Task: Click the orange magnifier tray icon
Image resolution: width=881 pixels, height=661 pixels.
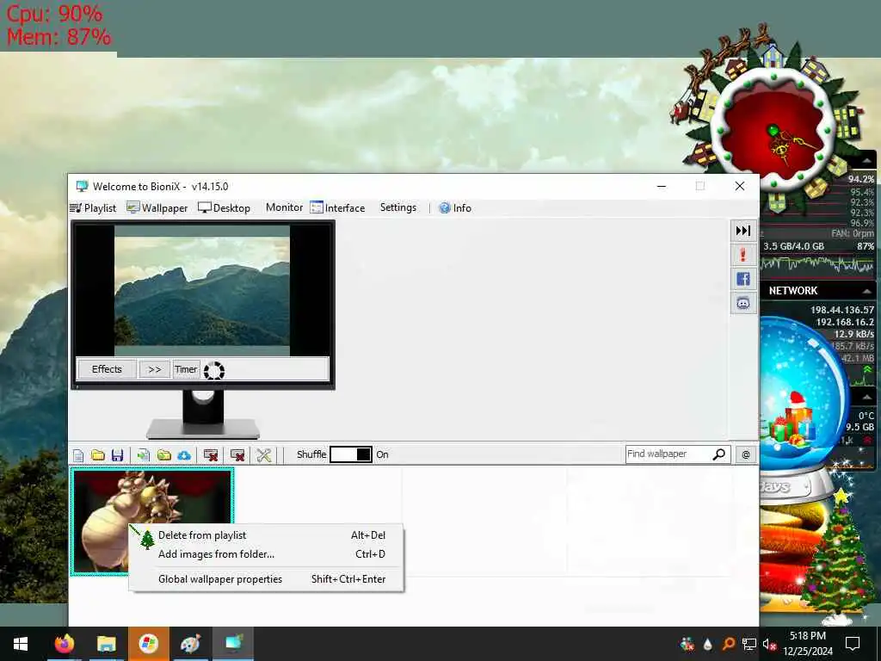Action: [728, 644]
